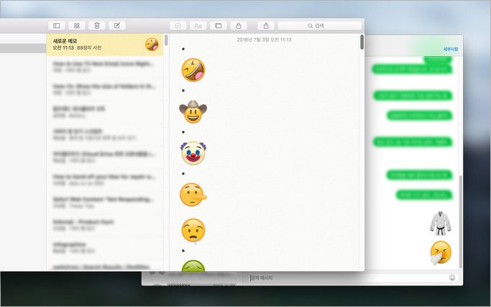Click the martial arts uniform emoji in Messages
491x307 pixels.
coord(441,224)
